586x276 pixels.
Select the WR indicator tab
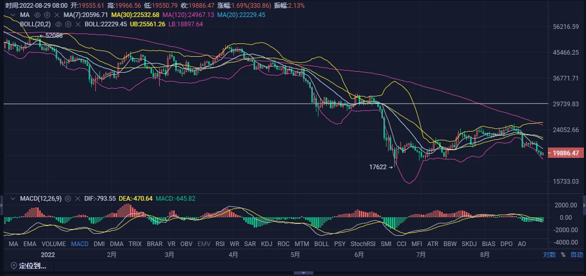click(235, 244)
